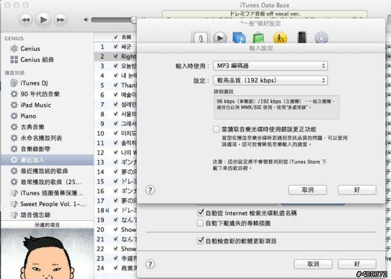Click the album artwork thumbnail
Viewport: 391px width, 279px height.
pos(48,253)
